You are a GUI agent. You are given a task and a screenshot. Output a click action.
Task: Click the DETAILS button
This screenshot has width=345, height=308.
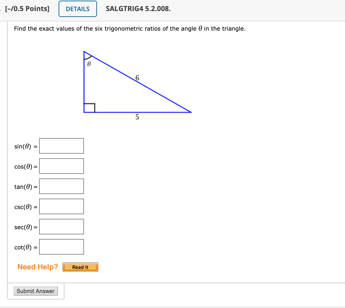click(x=77, y=9)
